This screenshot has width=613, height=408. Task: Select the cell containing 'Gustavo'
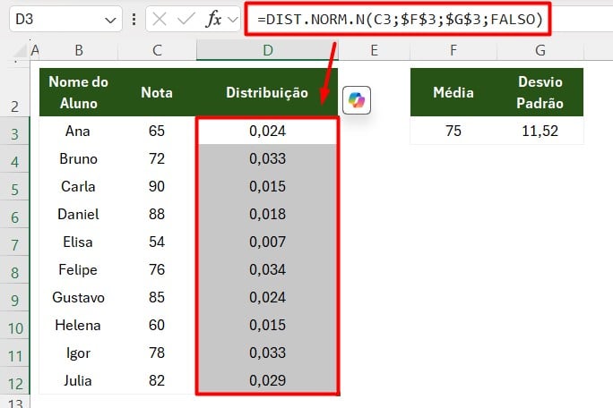coord(79,297)
